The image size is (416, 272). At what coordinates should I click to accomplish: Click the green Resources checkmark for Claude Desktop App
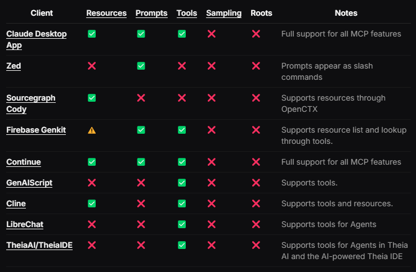pyautogui.click(x=92, y=34)
